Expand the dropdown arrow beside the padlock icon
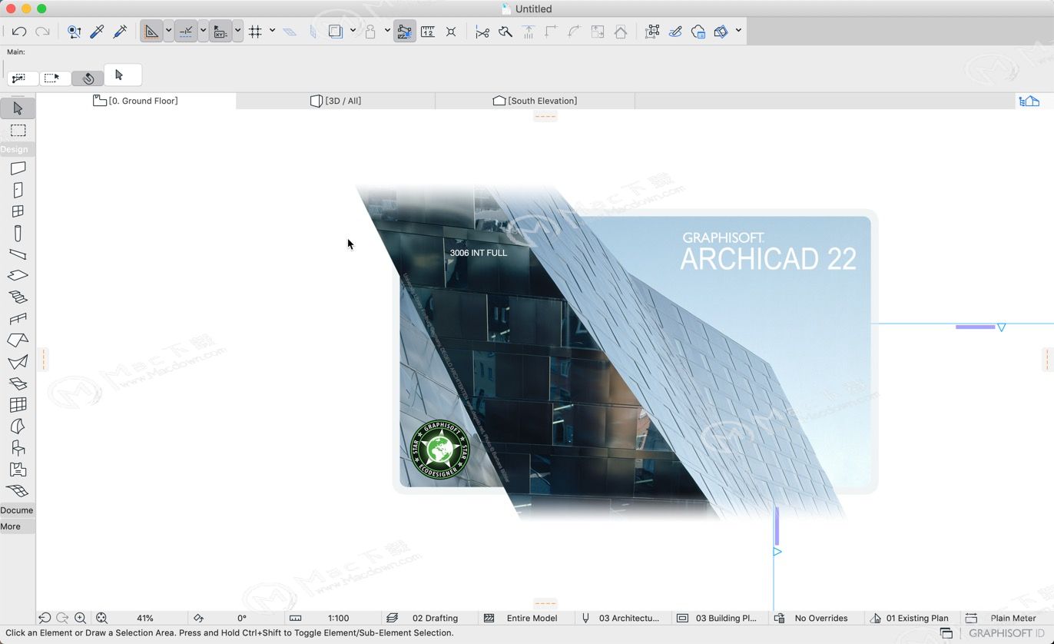The width and height of the screenshot is (1054, 644). point(387,32)
